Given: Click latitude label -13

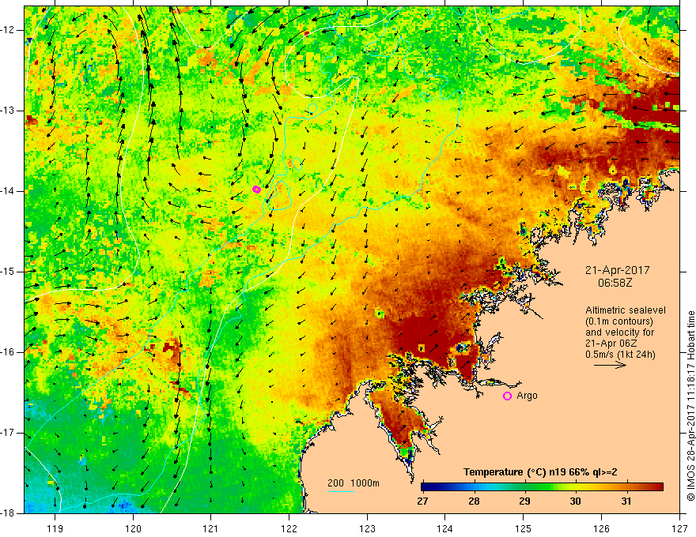Looking at the screenshot, I should 8,111.
